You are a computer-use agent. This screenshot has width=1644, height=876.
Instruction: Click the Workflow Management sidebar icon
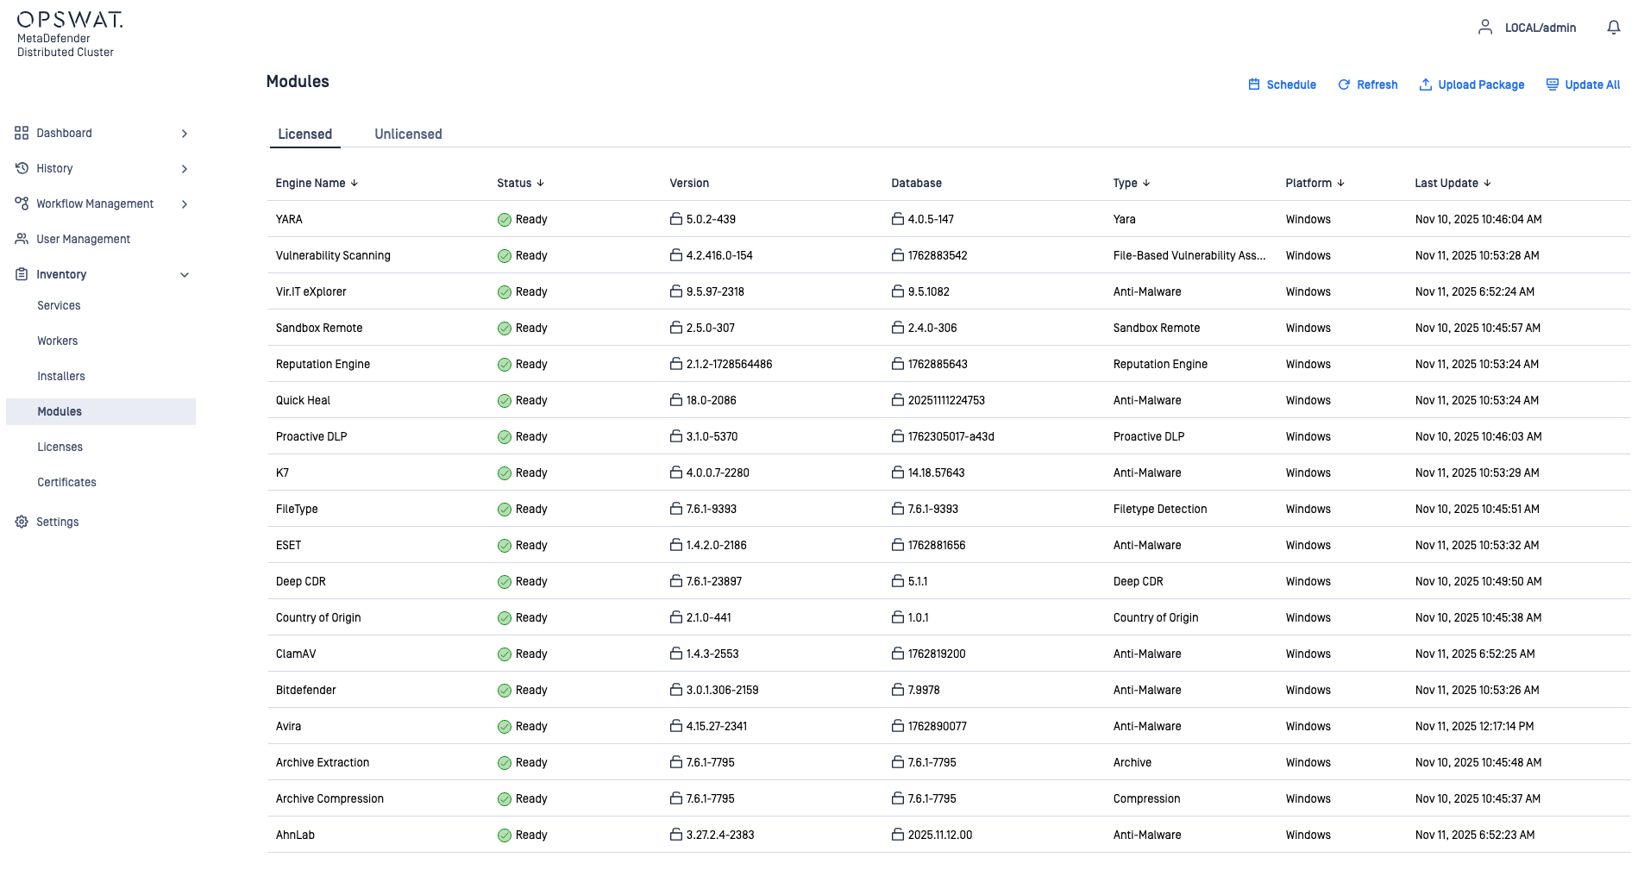click(x=22, y=203)
